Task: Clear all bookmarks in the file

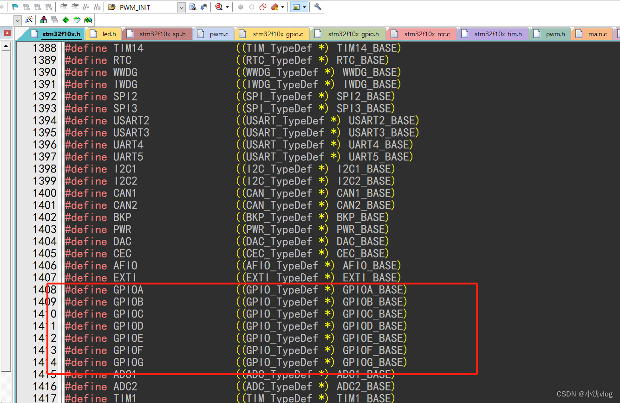Action: (48, 7)
